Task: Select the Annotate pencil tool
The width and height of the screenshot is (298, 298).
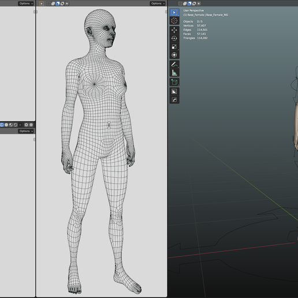Action: [174, 65]
